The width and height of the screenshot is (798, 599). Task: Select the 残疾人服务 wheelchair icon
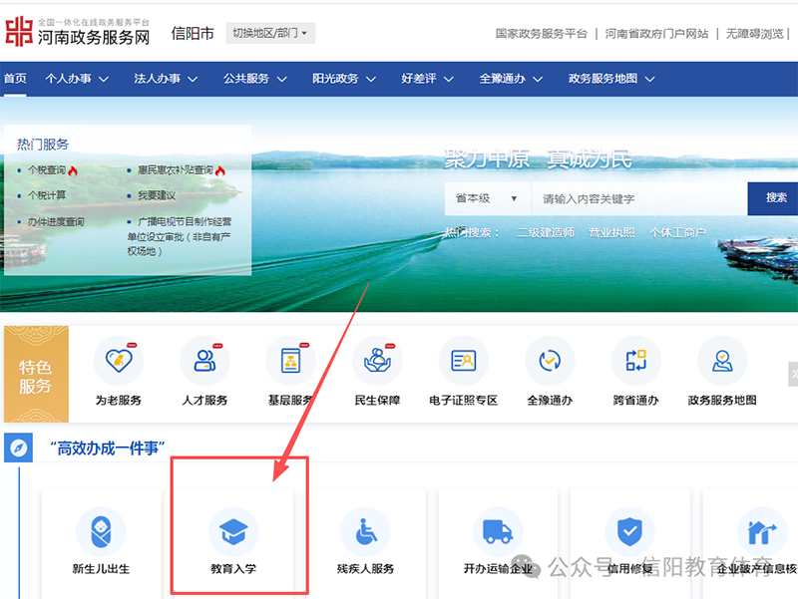[x=365, y=532]
